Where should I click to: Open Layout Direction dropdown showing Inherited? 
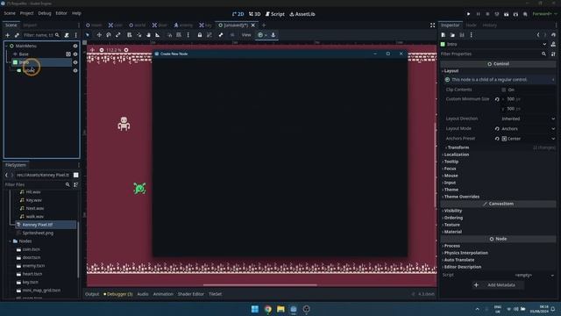tap(528, 118)
